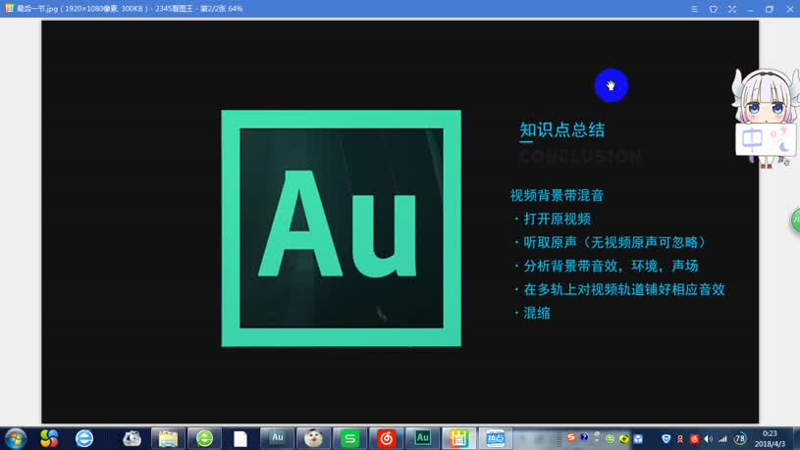
Task: Open the Windows Start menu
Action: point(16,438)
